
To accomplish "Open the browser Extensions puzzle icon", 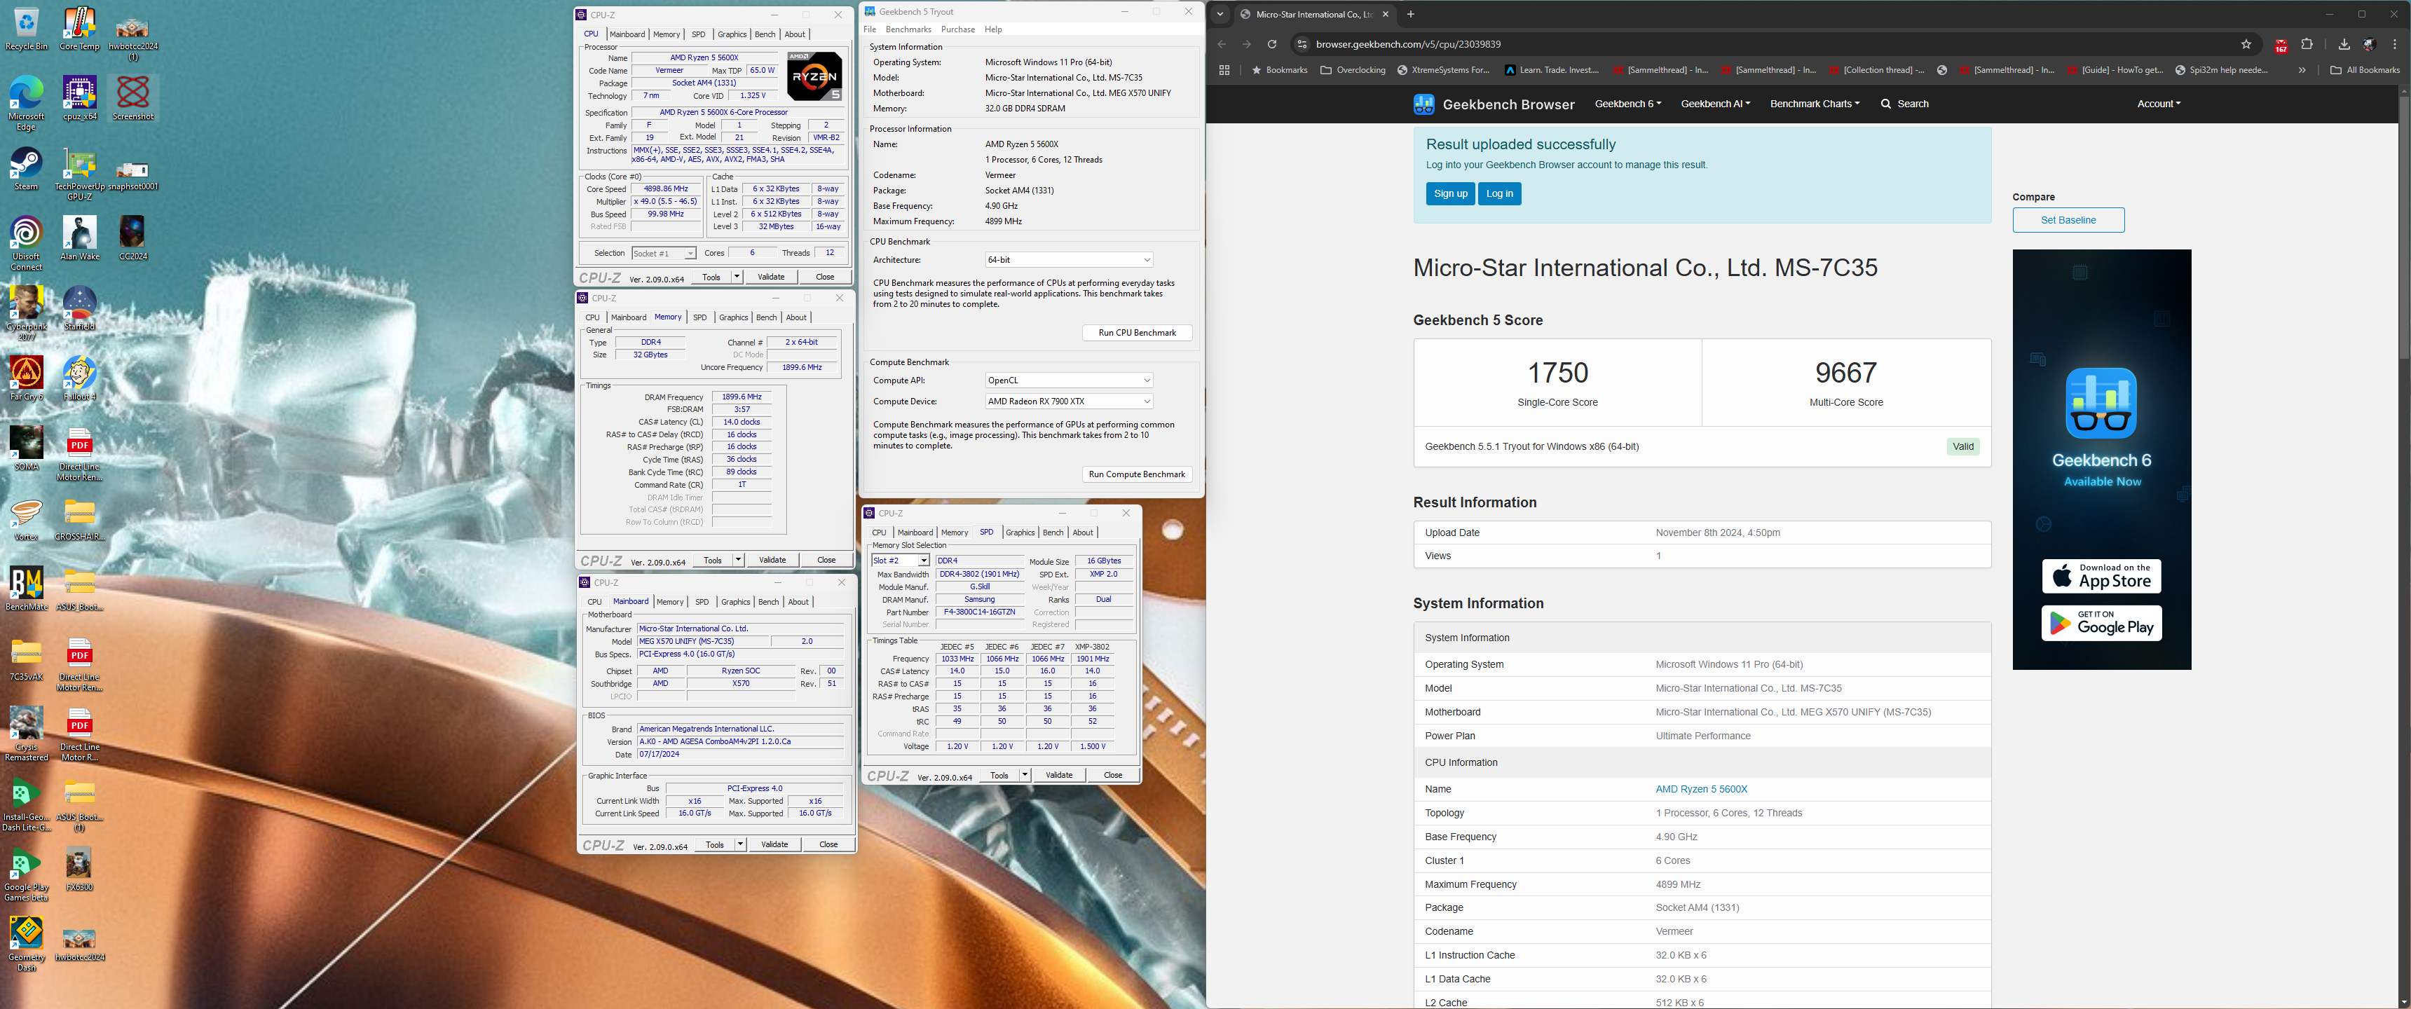I will click(x=2307, y=44).
